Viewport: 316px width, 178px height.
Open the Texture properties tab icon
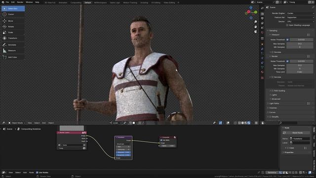262,78
